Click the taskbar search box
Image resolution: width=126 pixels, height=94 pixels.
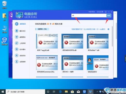coord(25,92)
